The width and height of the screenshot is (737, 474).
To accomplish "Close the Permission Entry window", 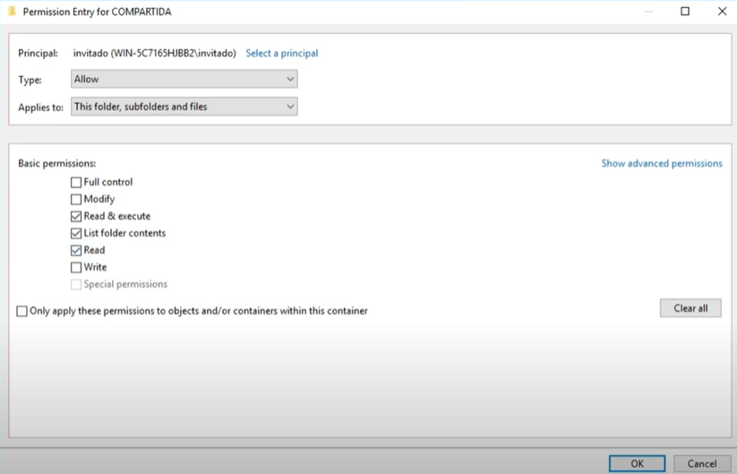I will coord(723,12).
